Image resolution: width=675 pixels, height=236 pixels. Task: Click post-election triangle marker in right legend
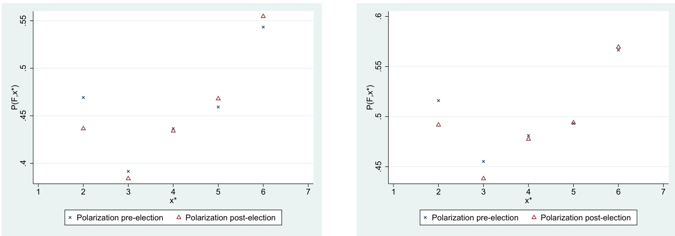(x=534, y=218)
